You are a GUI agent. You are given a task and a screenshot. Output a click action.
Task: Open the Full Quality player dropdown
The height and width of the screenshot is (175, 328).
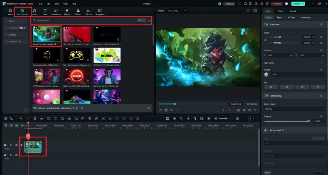(173, 10)
